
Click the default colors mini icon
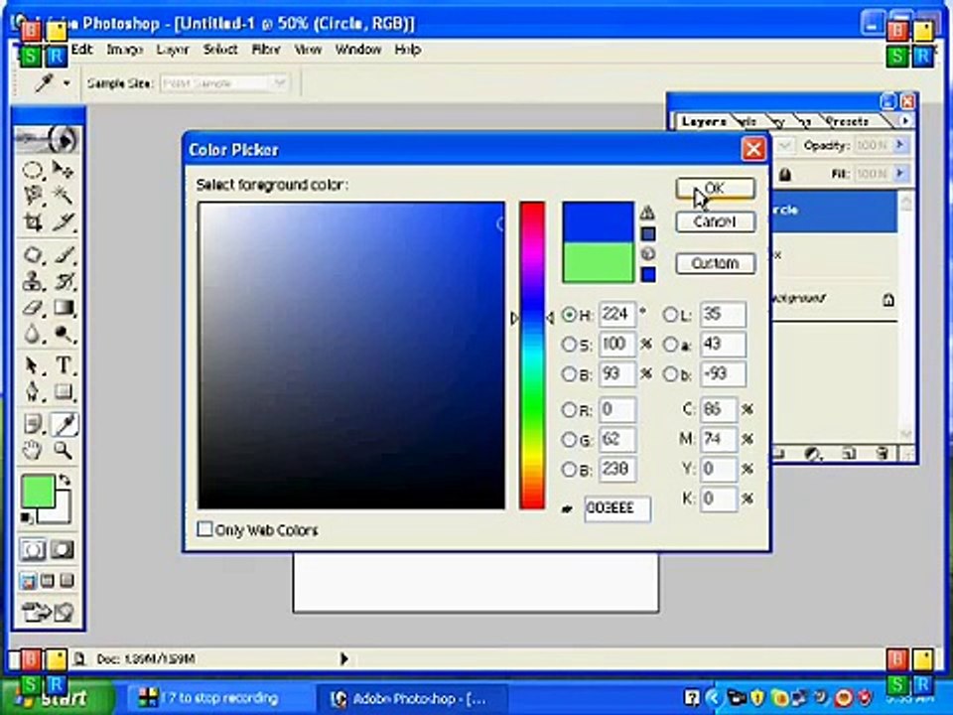[27, 518]
